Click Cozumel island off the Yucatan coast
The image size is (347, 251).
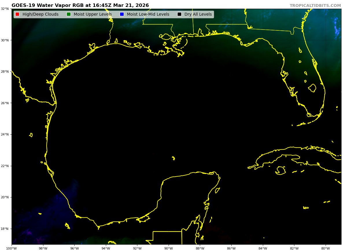(x=217, y=190)
